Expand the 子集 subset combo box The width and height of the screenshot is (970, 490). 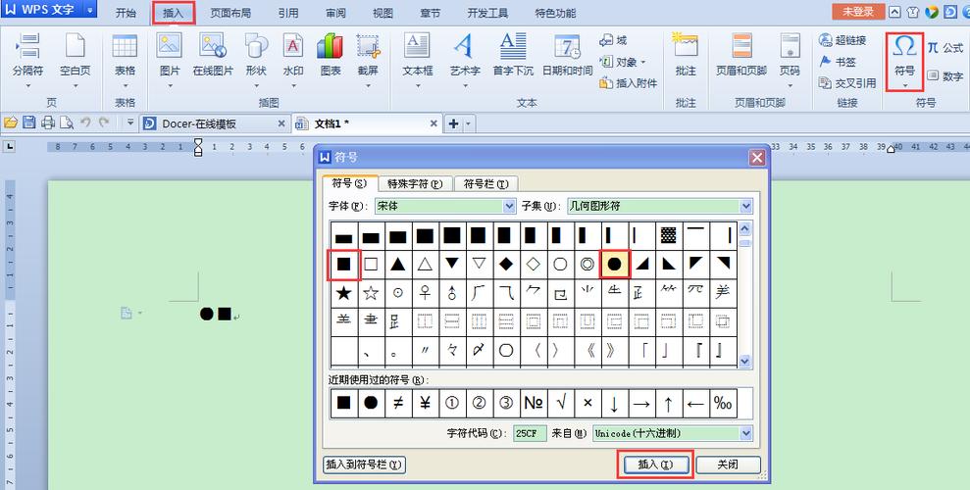pos(746,206)
